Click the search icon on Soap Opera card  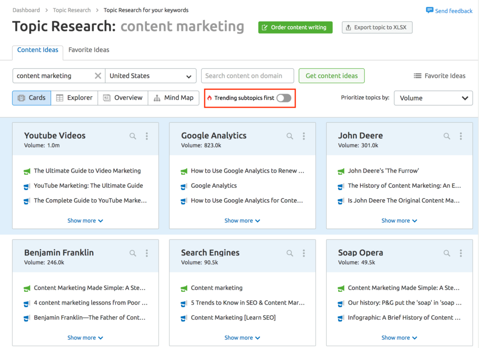[x=447, y=254]
